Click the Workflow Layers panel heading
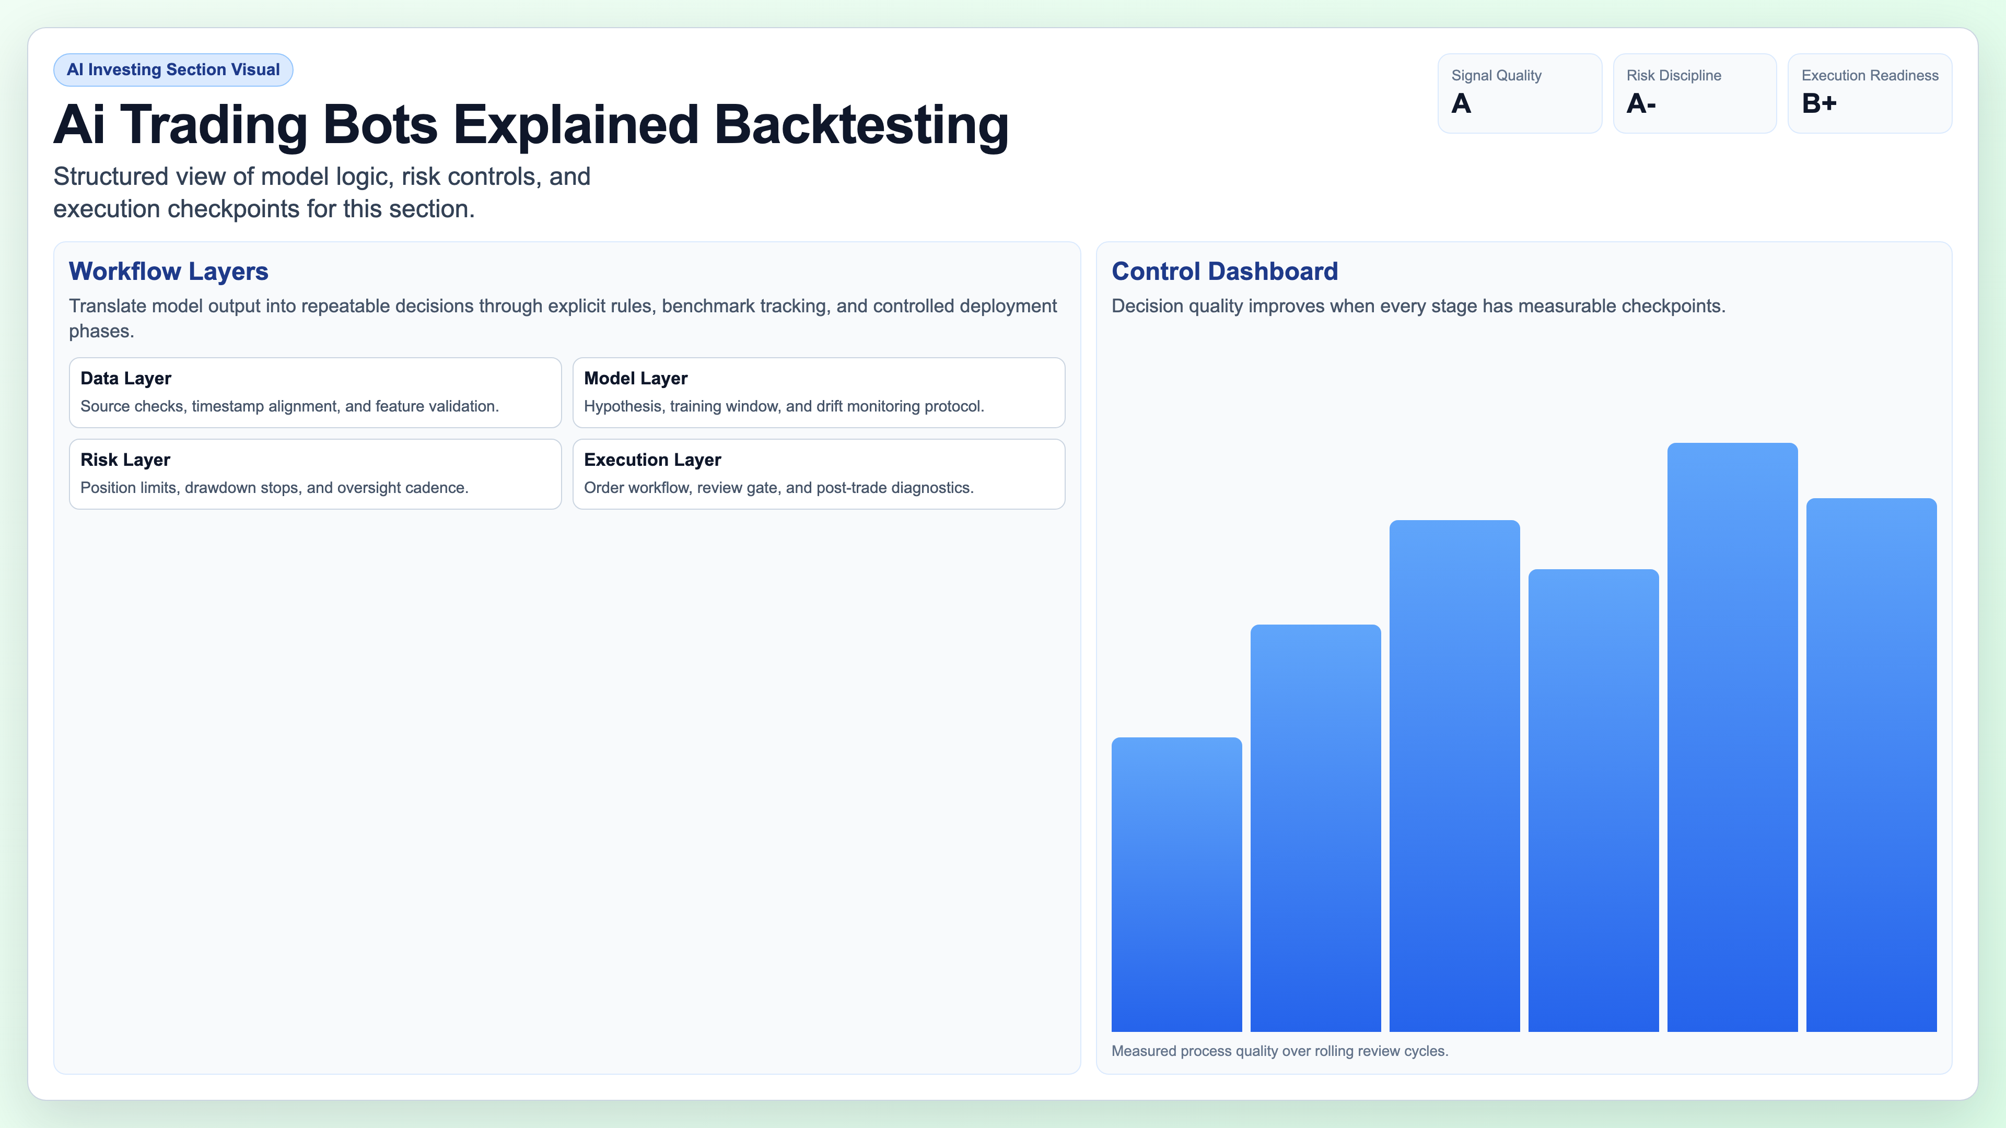The image size is (2006, 1128). pos(168,272)
